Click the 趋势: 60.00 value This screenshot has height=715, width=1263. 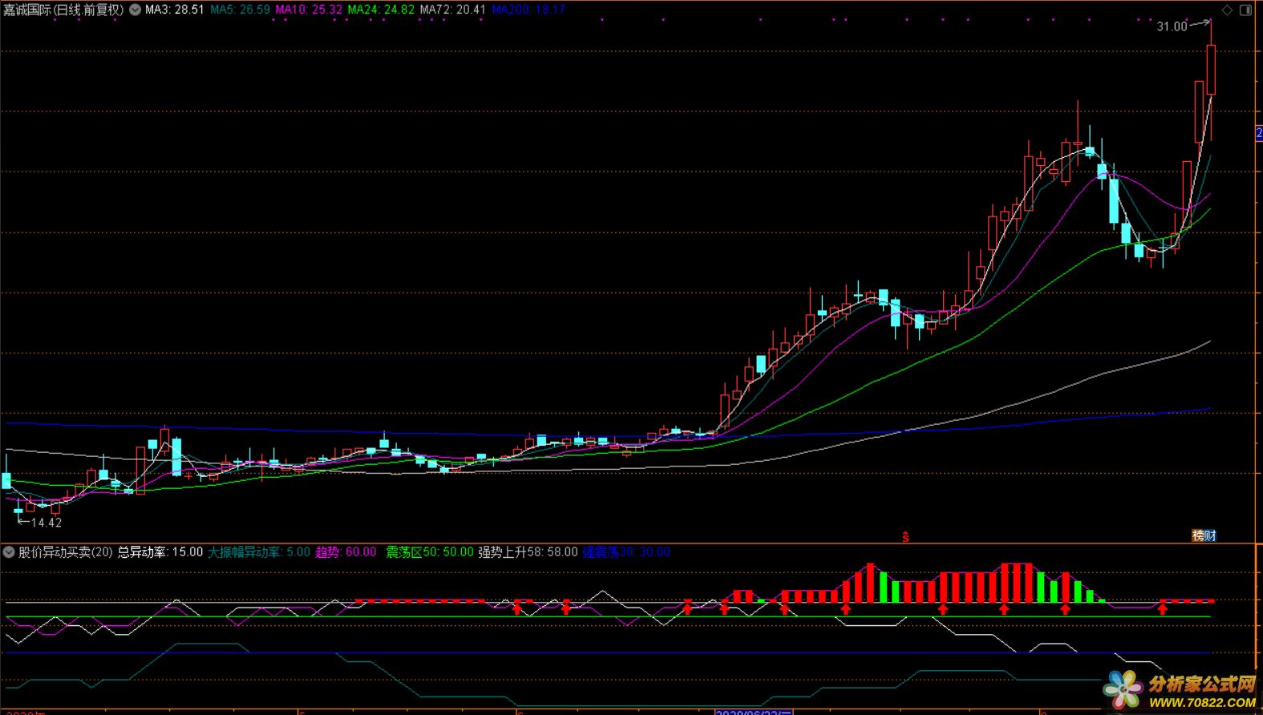346,551
